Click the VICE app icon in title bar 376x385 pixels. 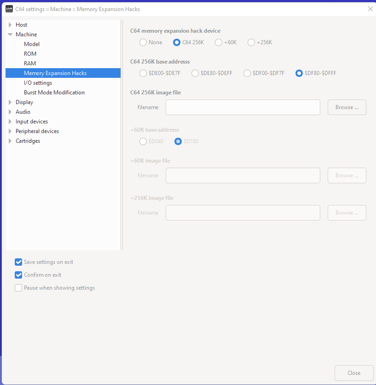9,9
